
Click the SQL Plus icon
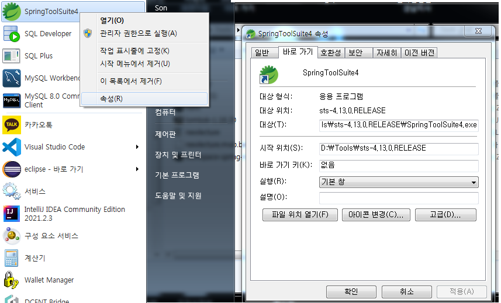(11, 56)
